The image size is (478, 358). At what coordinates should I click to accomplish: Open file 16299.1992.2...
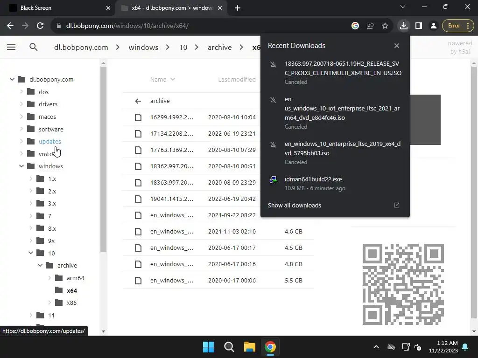(x=172, y=117)
